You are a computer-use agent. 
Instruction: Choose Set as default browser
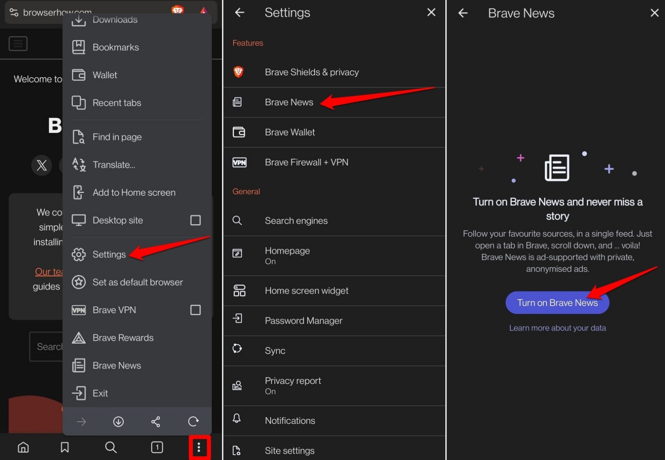pos(137,282)
